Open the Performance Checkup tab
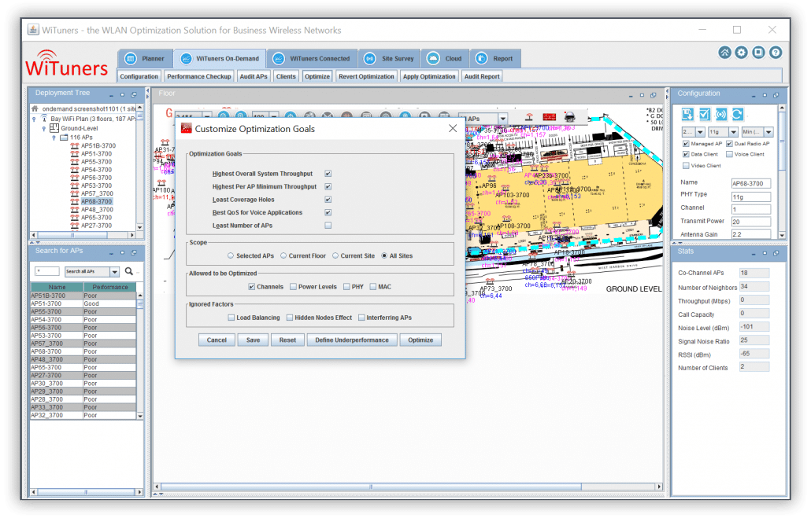This screenshot has height=518, width=811. [199, 76]
